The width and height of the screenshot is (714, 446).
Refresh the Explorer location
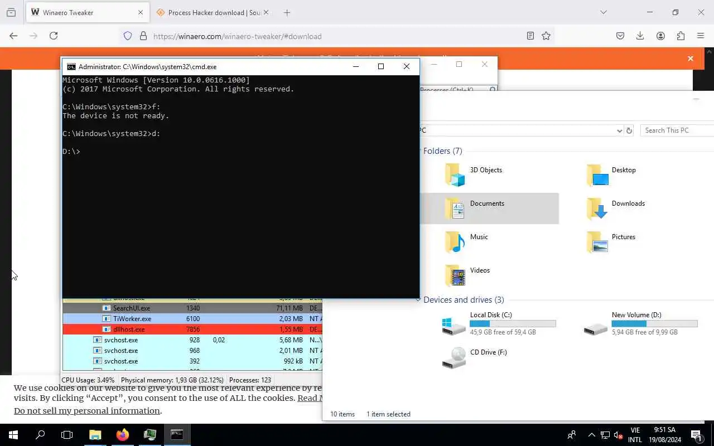629,130
